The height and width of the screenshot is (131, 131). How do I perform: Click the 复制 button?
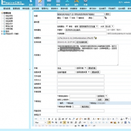click(x=107, y=100)
